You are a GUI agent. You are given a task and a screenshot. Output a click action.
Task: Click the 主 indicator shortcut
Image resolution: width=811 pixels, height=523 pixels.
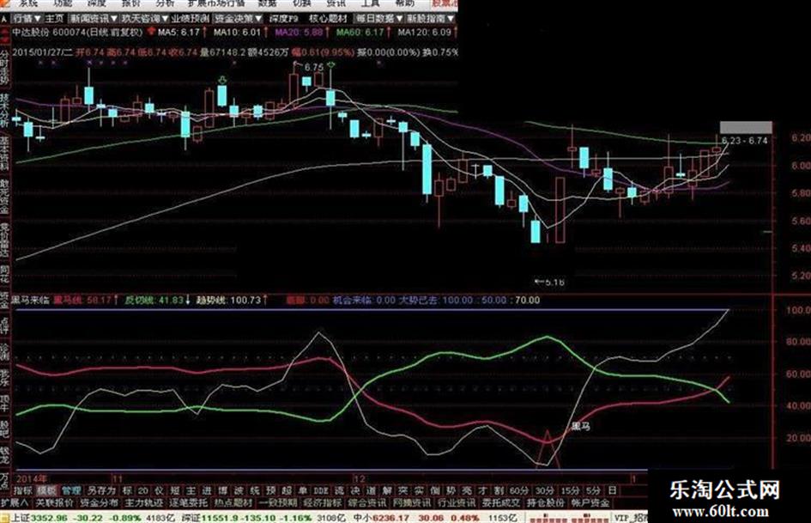tap(191, 490)
